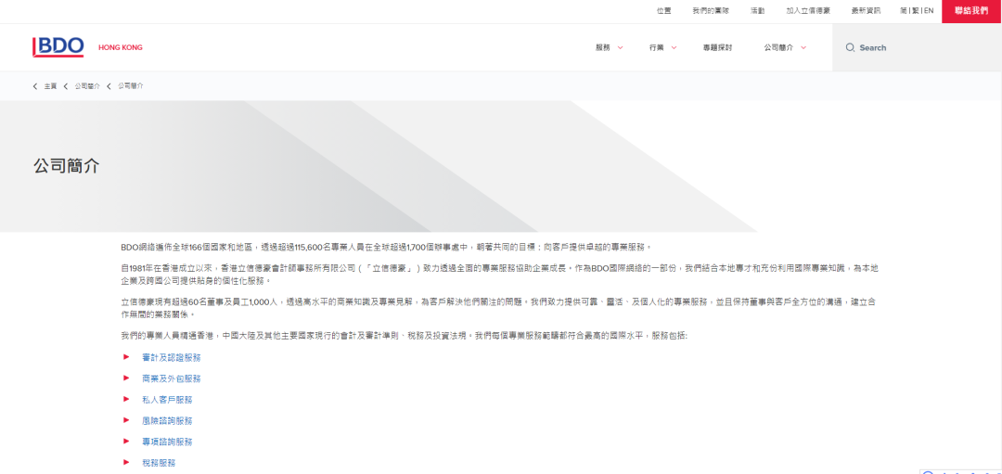Click the BDO logo
Screen dimensions: 1002x474
click(58, 47)
